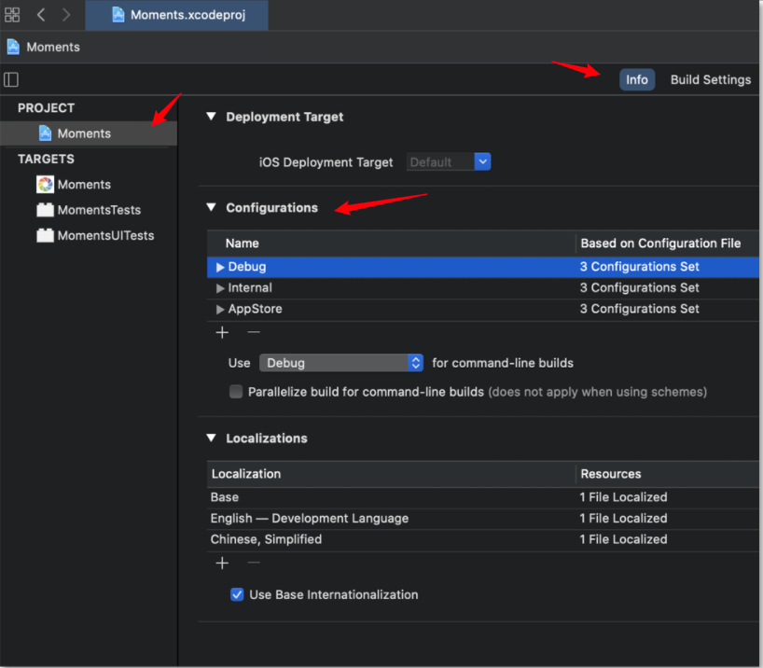The image size is (763, 668).
Task: Click the Moments app target icon
Action: (x=45, y=185)
